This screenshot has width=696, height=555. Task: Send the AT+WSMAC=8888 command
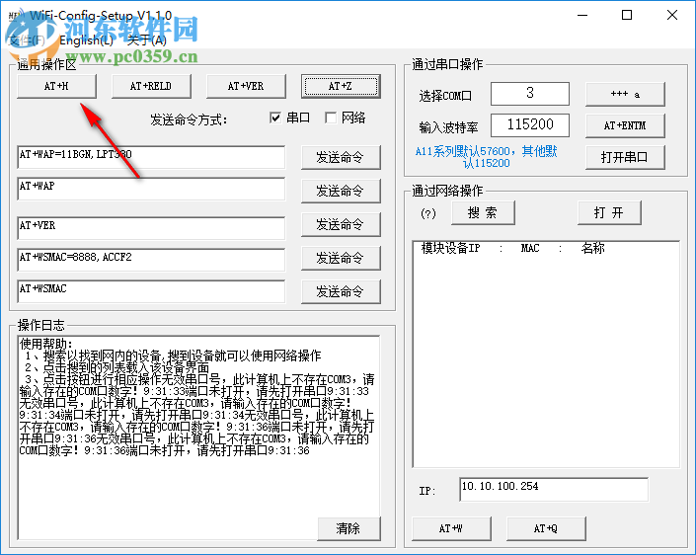tap(341, 258)
